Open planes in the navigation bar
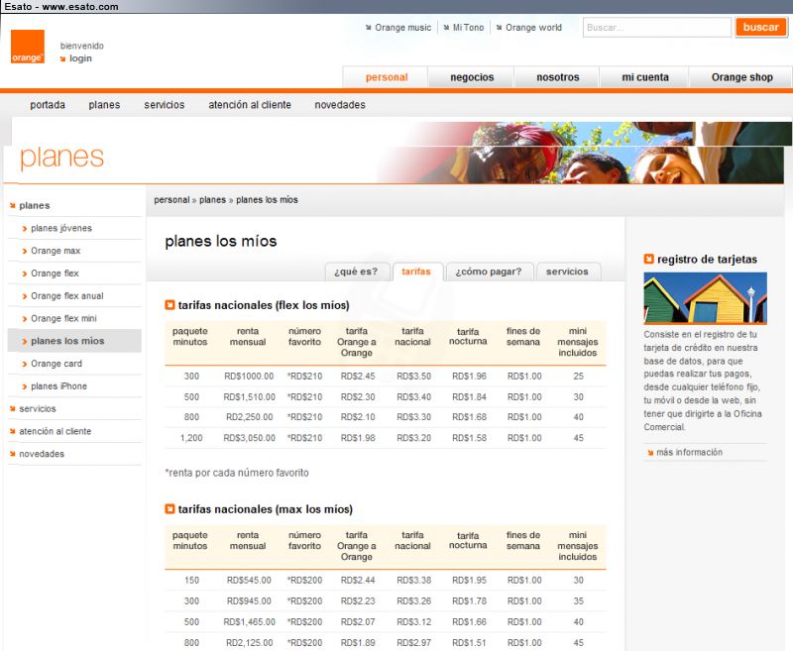The image size is (793, 651). click(104, 105)
